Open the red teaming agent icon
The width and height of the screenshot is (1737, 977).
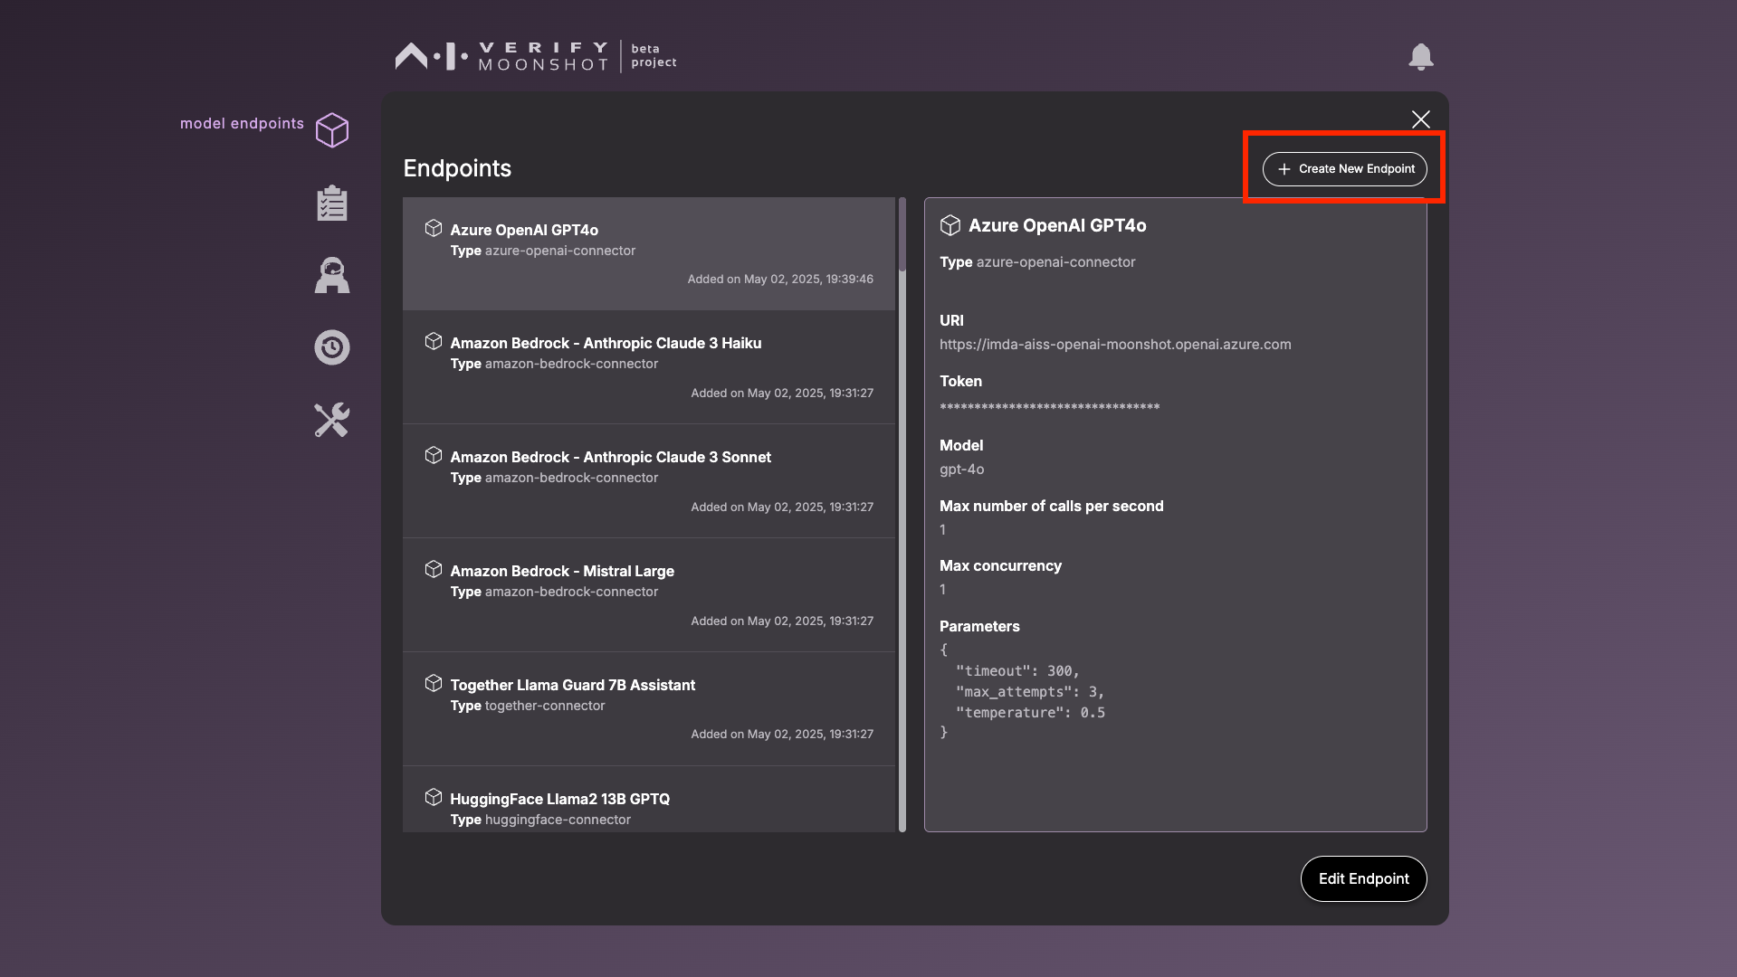332,275
